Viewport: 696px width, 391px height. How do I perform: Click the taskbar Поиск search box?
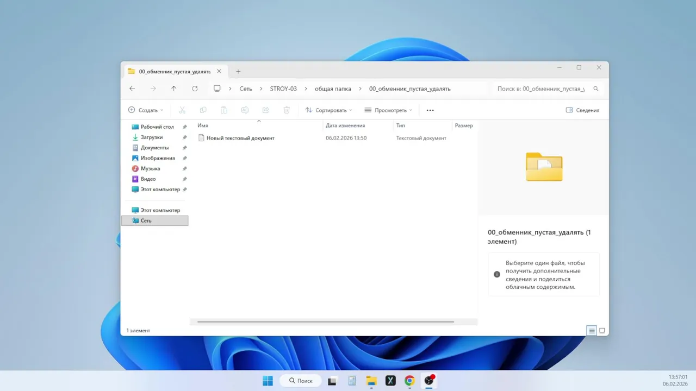point(301,381)
